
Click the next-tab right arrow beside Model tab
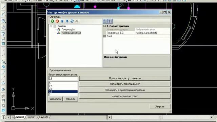click(x=13, y=117)
